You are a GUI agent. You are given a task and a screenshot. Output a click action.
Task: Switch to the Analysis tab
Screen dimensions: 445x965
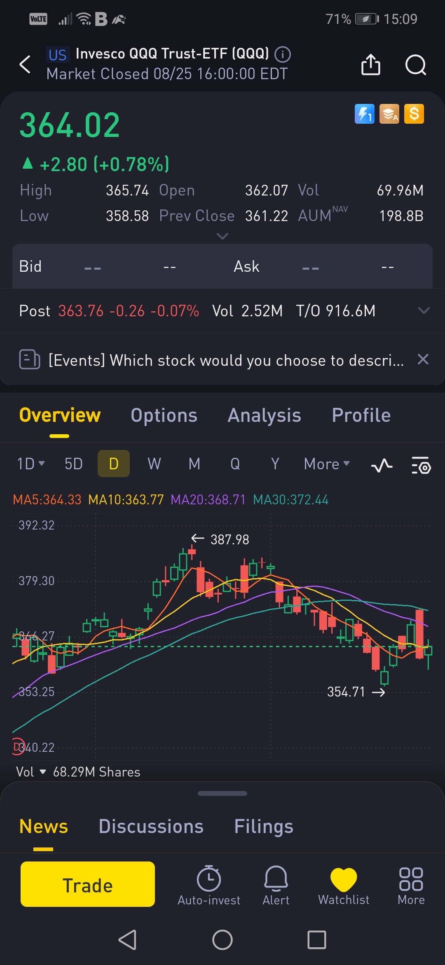tap(264, 415)
